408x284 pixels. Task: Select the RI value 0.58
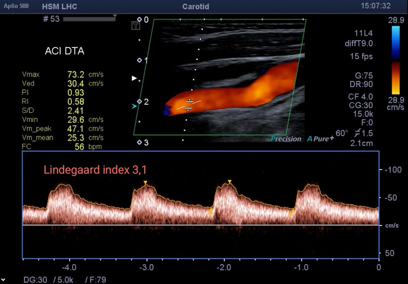pos(75,102)
